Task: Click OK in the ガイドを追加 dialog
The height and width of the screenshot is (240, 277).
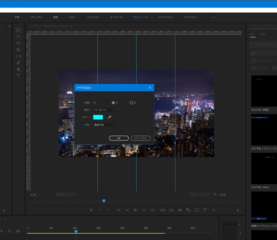Action: pyautogui.click(x=119, y=138)
